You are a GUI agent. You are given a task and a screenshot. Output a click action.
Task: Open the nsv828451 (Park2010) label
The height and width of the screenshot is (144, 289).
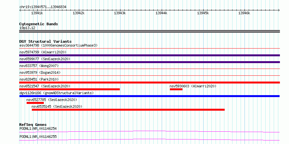39,79
